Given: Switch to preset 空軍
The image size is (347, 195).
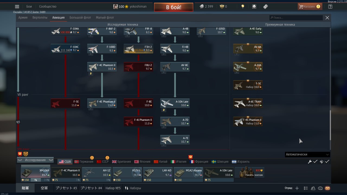Looking at the screenshot, I should tap(44, 188).
